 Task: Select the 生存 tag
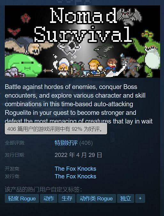pos(67,198)
